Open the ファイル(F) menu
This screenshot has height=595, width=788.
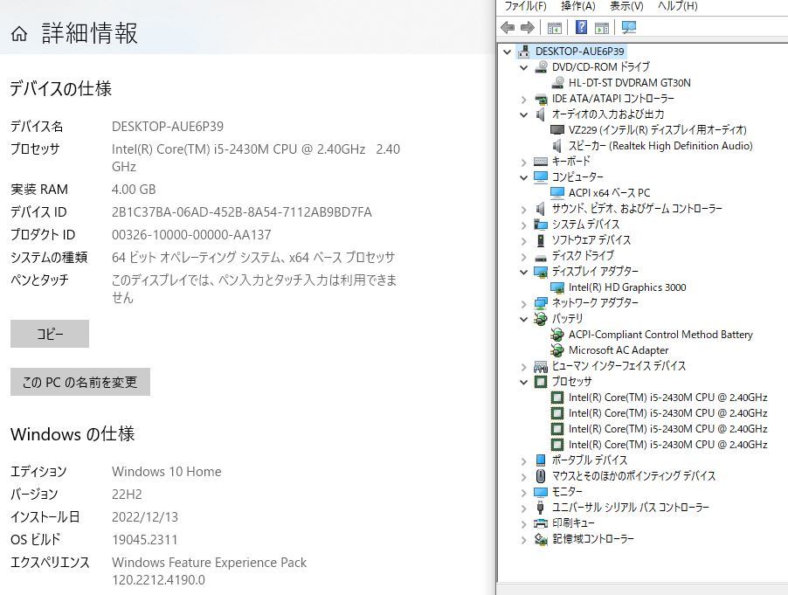tap(525, 6)
